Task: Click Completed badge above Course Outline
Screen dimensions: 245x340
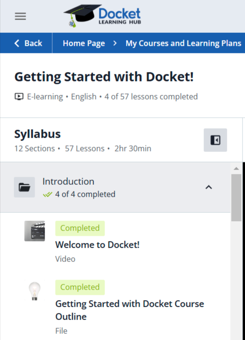Action: tap(80, 287)
